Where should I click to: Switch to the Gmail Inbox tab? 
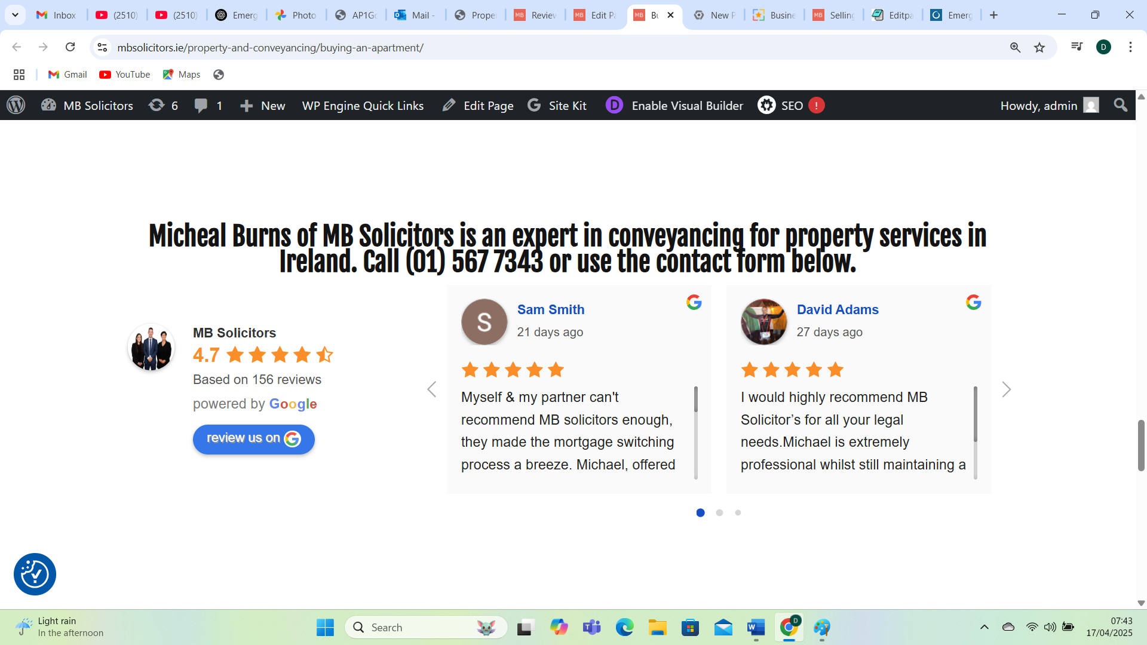pos(57,15)
